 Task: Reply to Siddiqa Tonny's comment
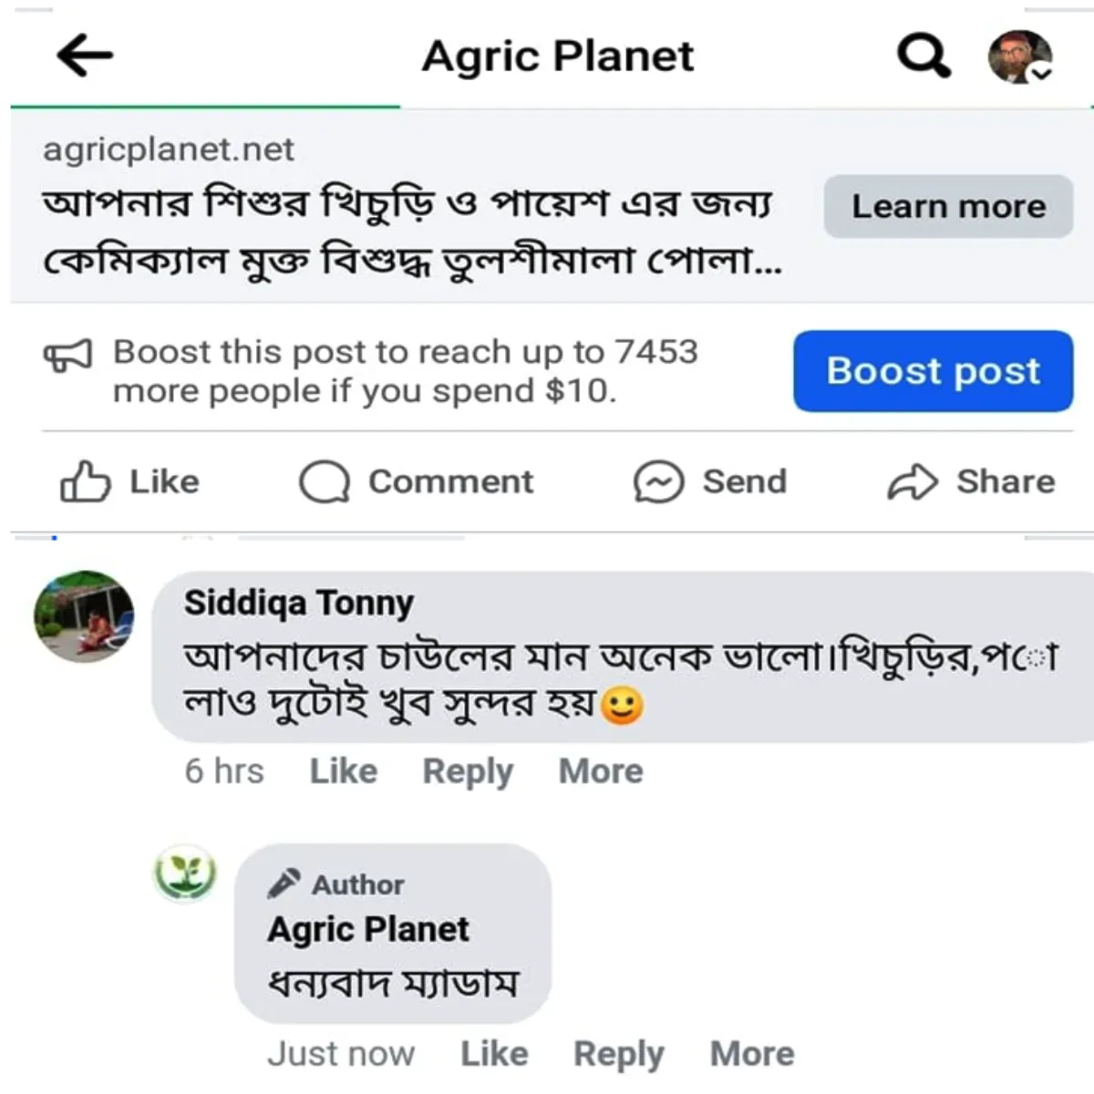[x=468, y=771]
